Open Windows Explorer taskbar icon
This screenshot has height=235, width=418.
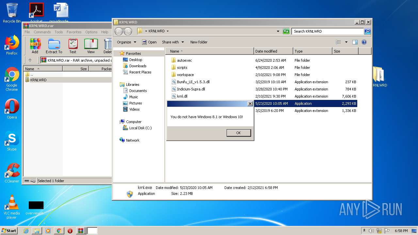click(x=37, y=231)
